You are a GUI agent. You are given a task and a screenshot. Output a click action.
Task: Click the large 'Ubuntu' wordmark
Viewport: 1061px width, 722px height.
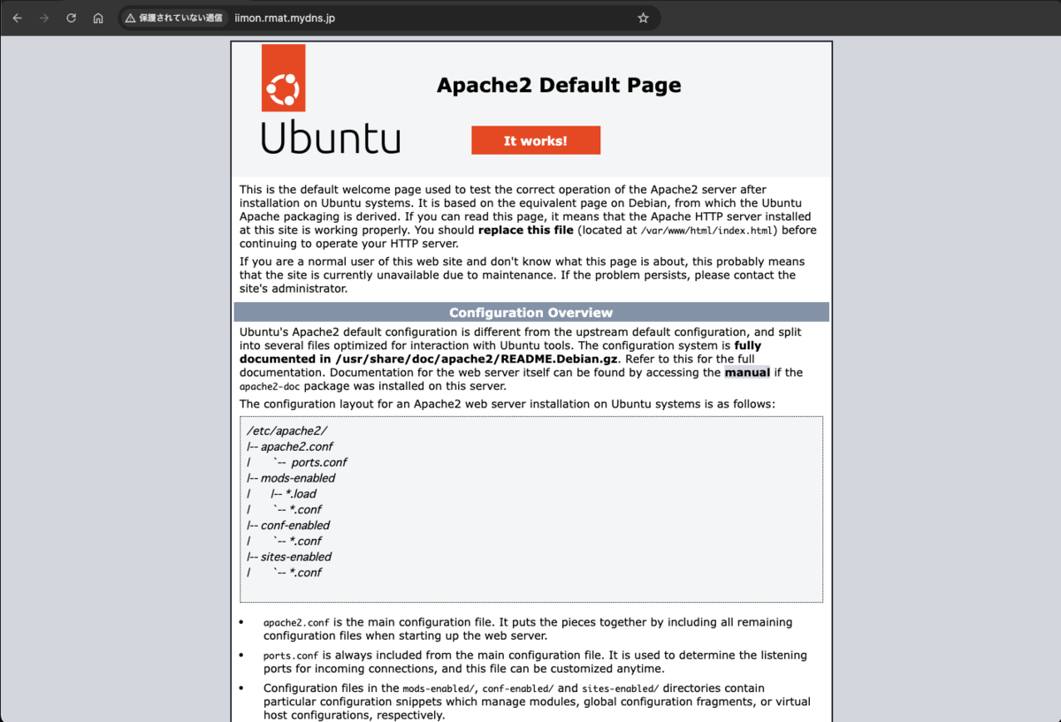pos(331,137)
